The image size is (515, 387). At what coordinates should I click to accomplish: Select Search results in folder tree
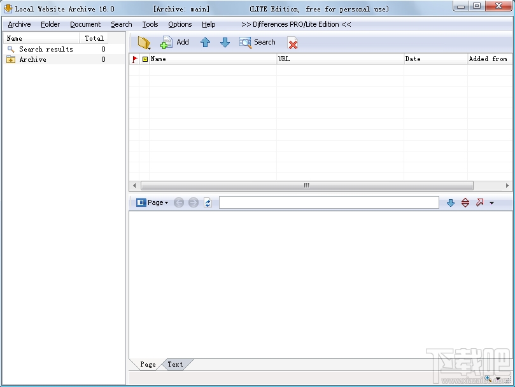46,49
